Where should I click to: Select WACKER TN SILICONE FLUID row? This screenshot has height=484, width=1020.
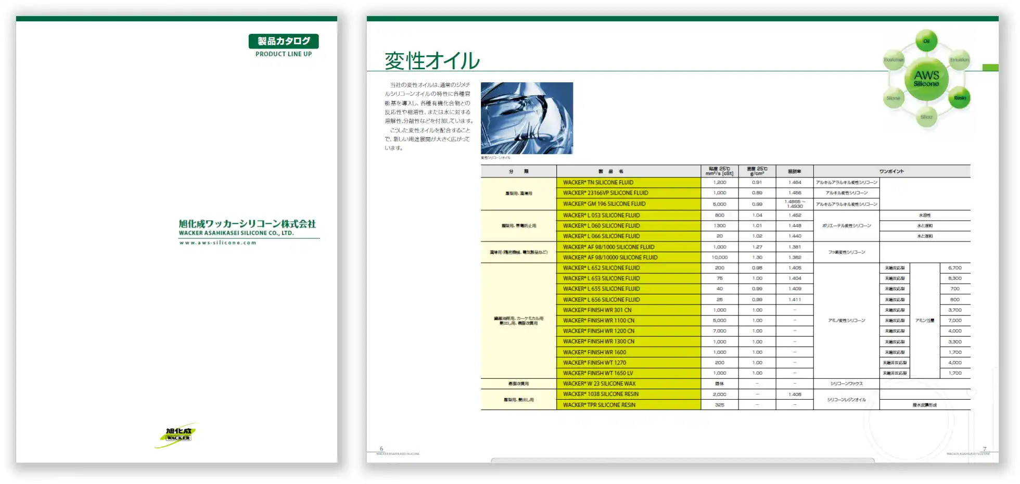pos(629,183)
